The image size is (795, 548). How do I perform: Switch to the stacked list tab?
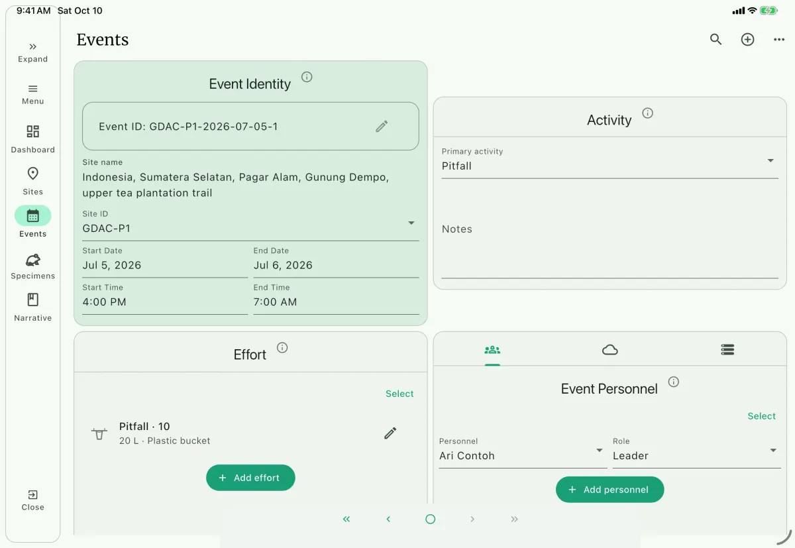(727, 350)
